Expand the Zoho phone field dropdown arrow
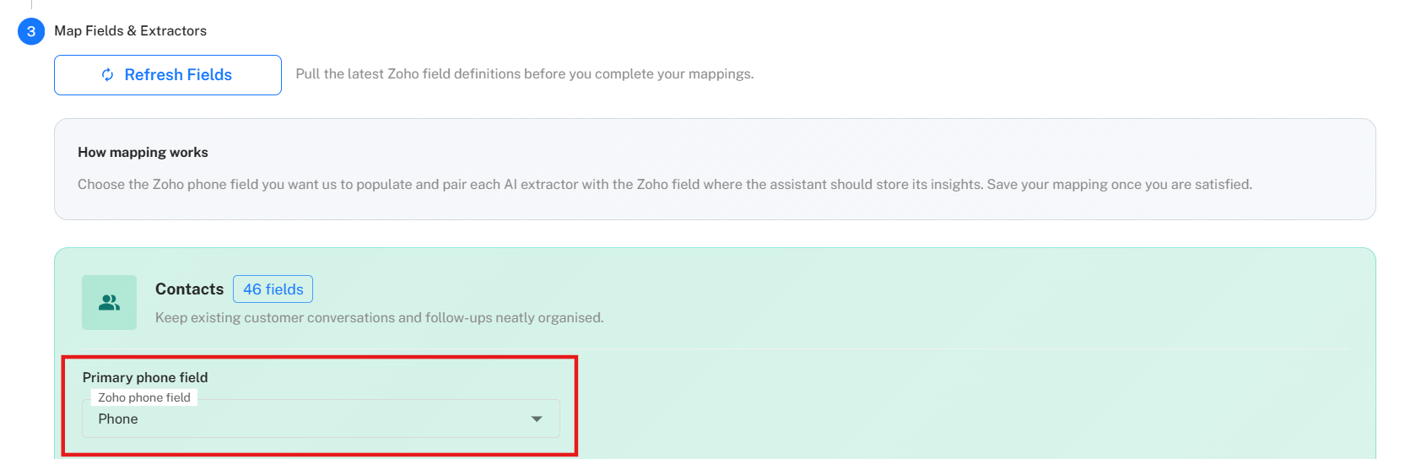The image size is (1405, 459). point(537,419)
